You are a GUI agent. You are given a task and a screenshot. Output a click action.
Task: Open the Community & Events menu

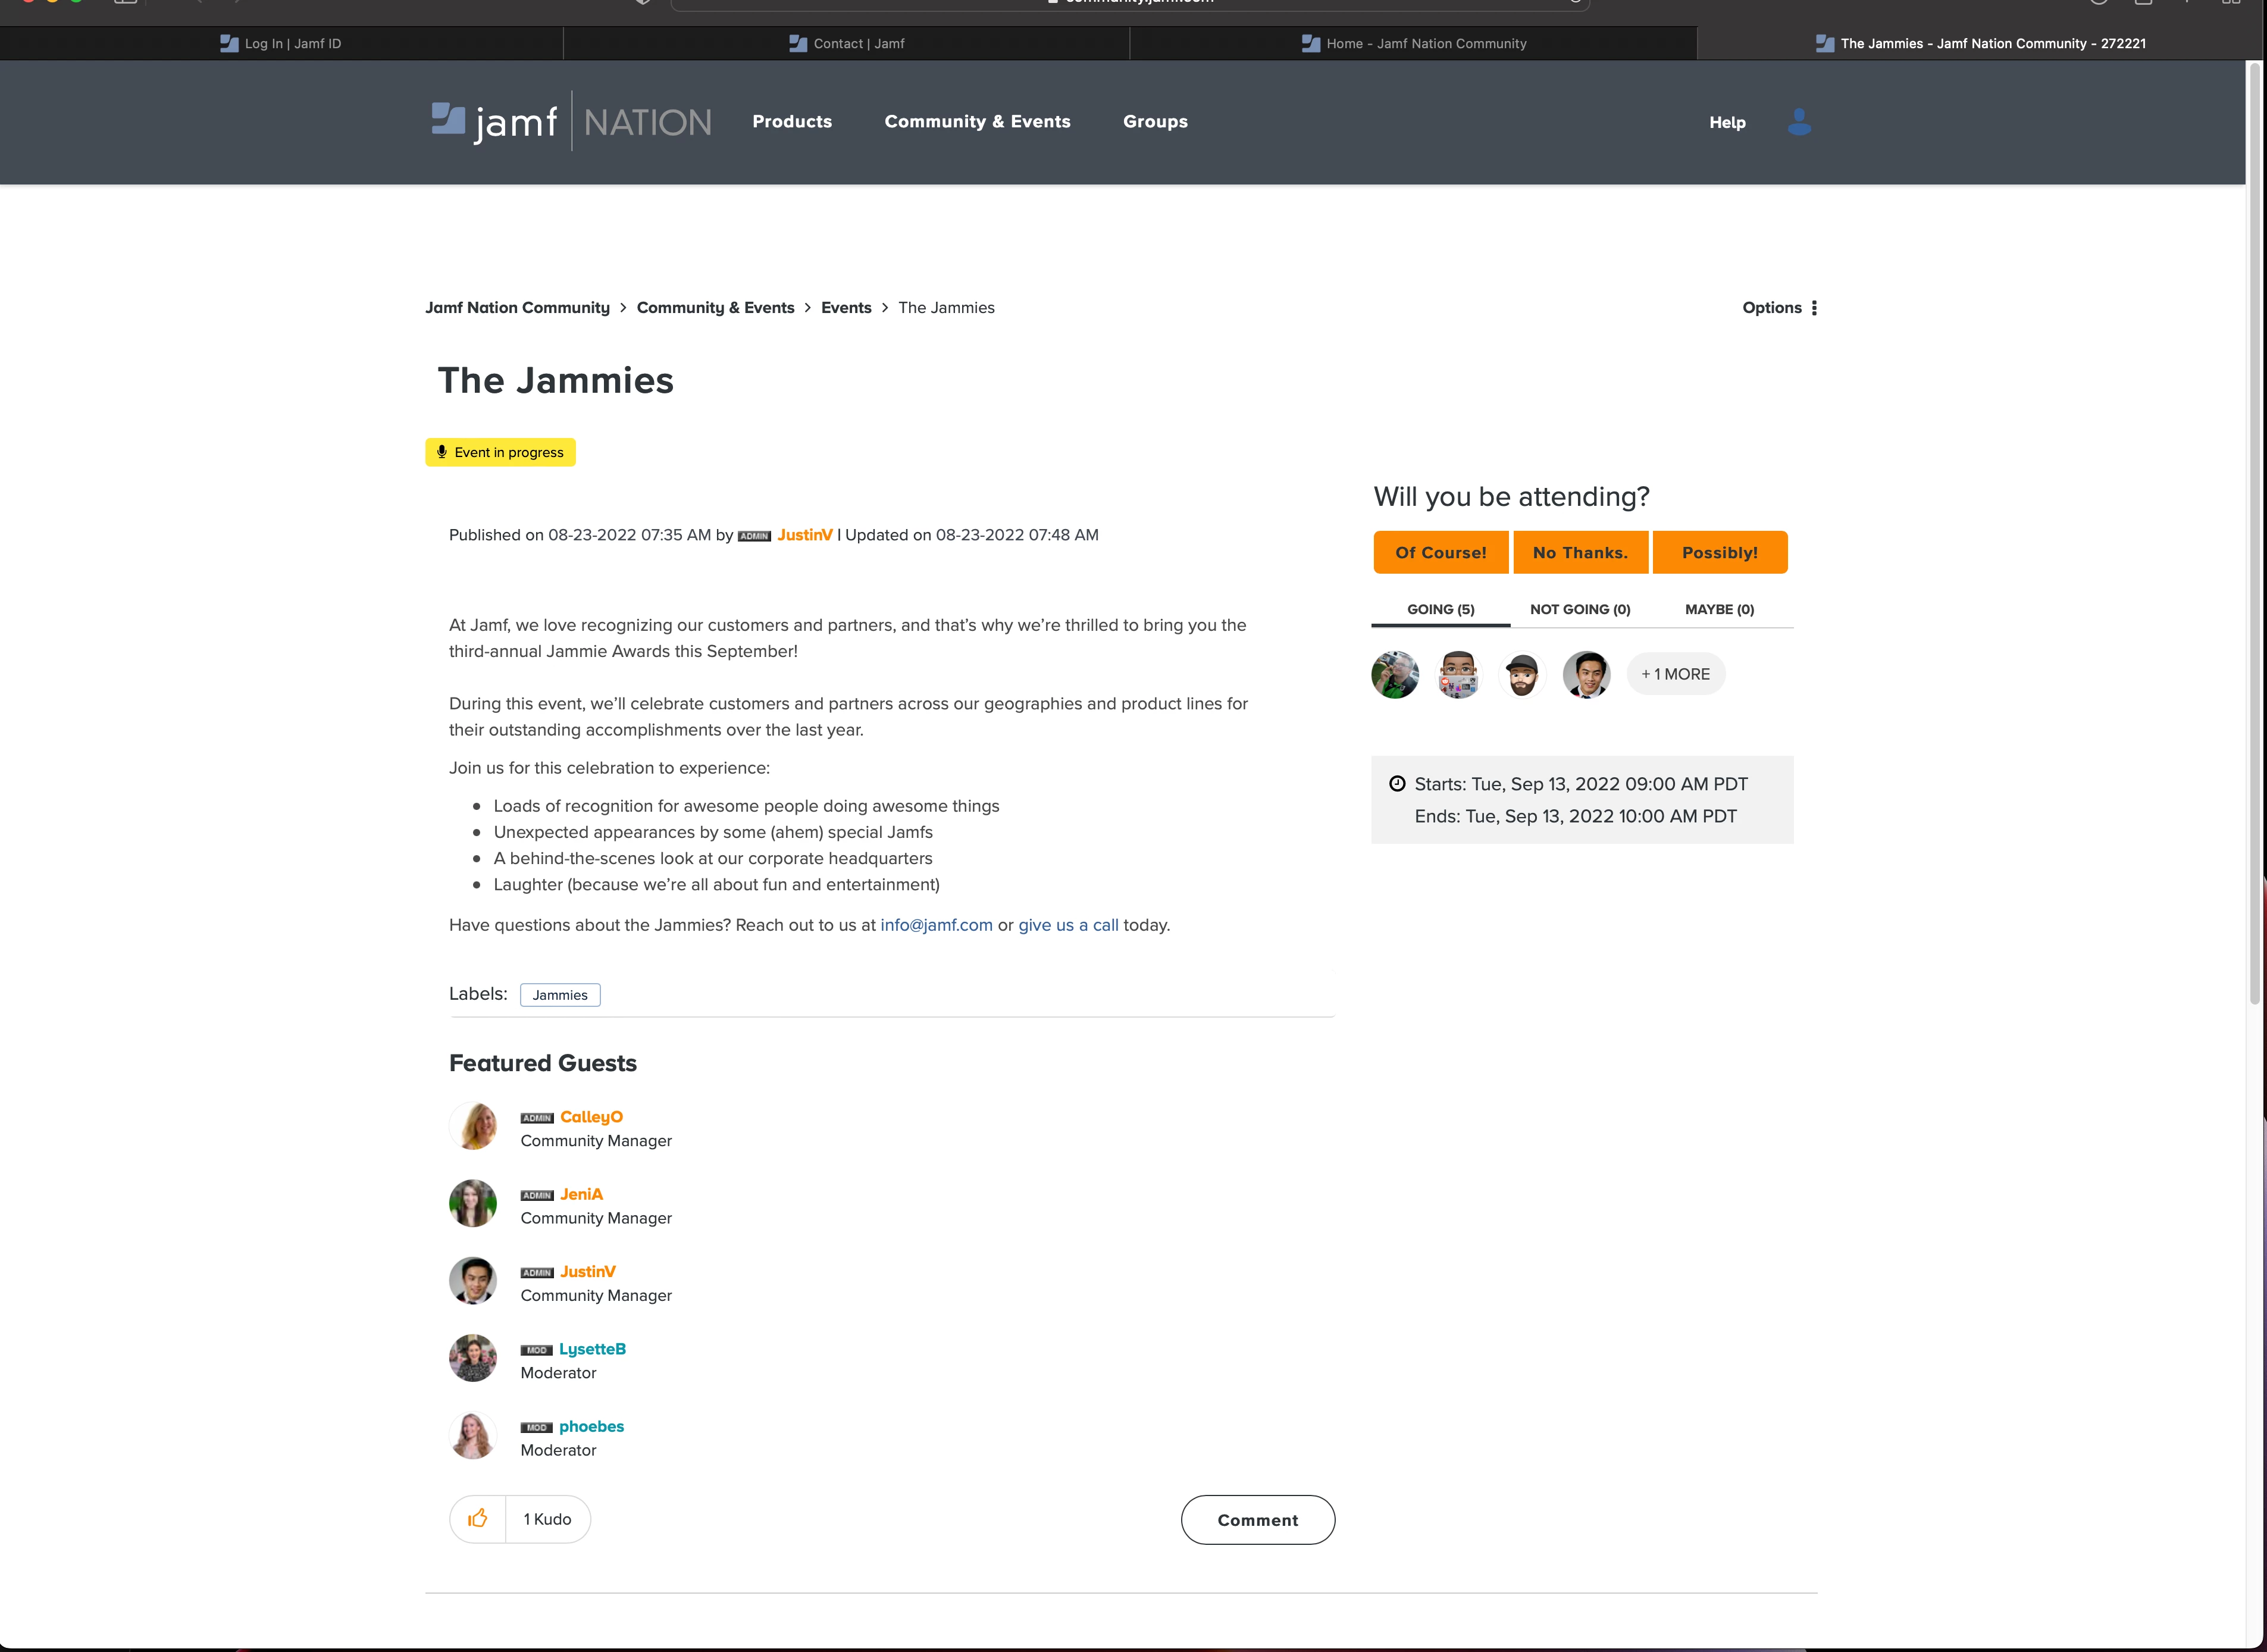[976, 122]
